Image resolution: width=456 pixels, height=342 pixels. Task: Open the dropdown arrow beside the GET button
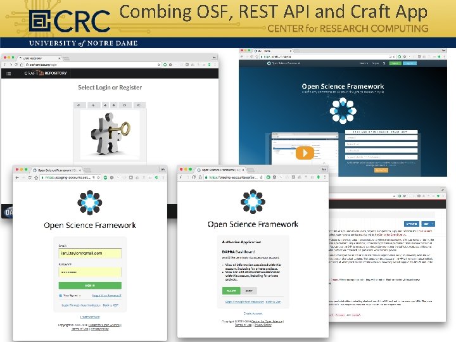click(x=433, y=224)
